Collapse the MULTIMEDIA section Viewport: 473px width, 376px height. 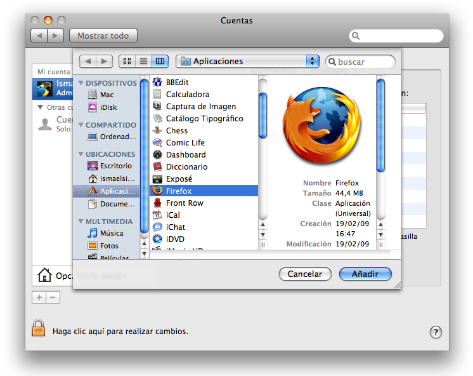81,222
